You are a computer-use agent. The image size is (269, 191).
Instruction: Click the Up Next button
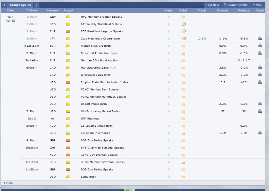(x=212, y=5)
